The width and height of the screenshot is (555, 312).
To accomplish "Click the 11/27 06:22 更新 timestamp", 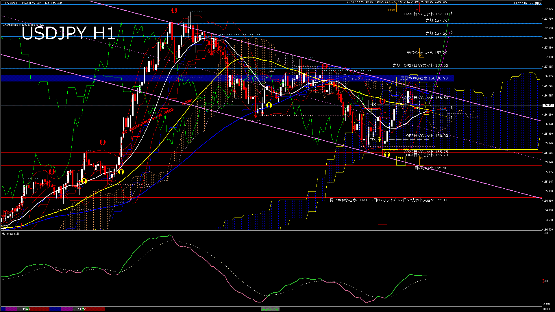I will coord(527,3).
